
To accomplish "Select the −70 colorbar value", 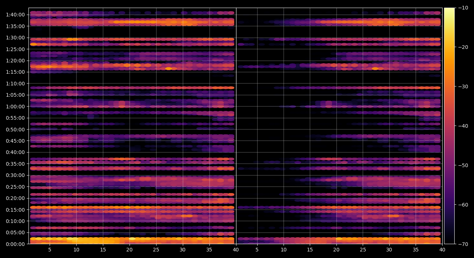I will click(x=463, y=244).
